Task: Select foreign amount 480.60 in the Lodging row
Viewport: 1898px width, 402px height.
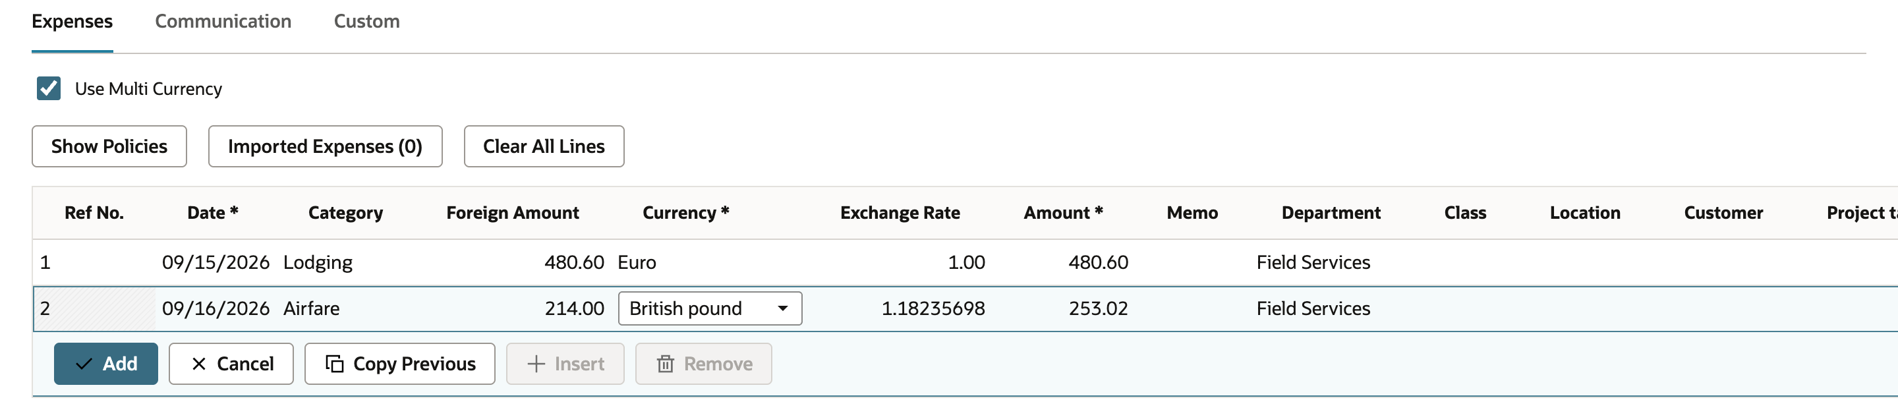Action: click(x=574, y=263)
